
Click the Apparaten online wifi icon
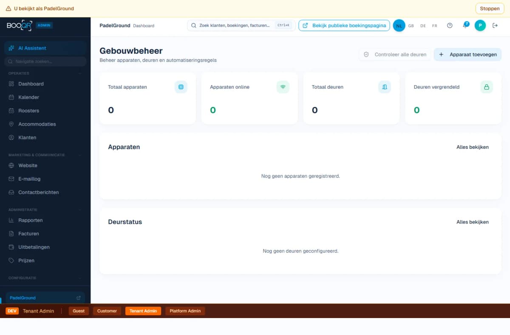coord(283,87)
